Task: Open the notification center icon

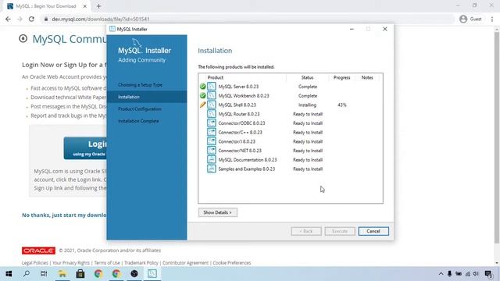Action: click(488, 274)
